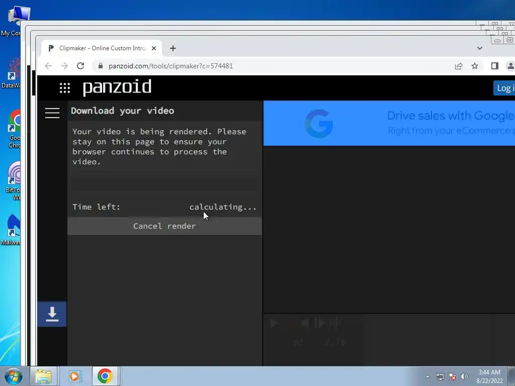
Task: View site information lock icon
Action: pos(101,66)
